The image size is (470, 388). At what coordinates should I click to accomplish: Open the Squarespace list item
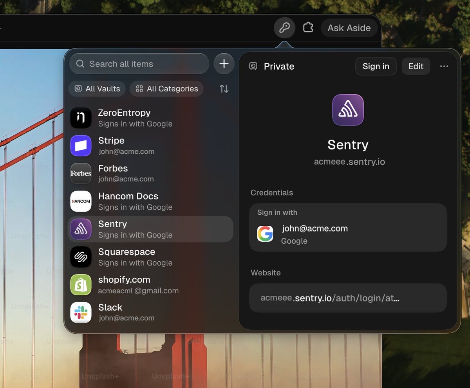(151, 257)
